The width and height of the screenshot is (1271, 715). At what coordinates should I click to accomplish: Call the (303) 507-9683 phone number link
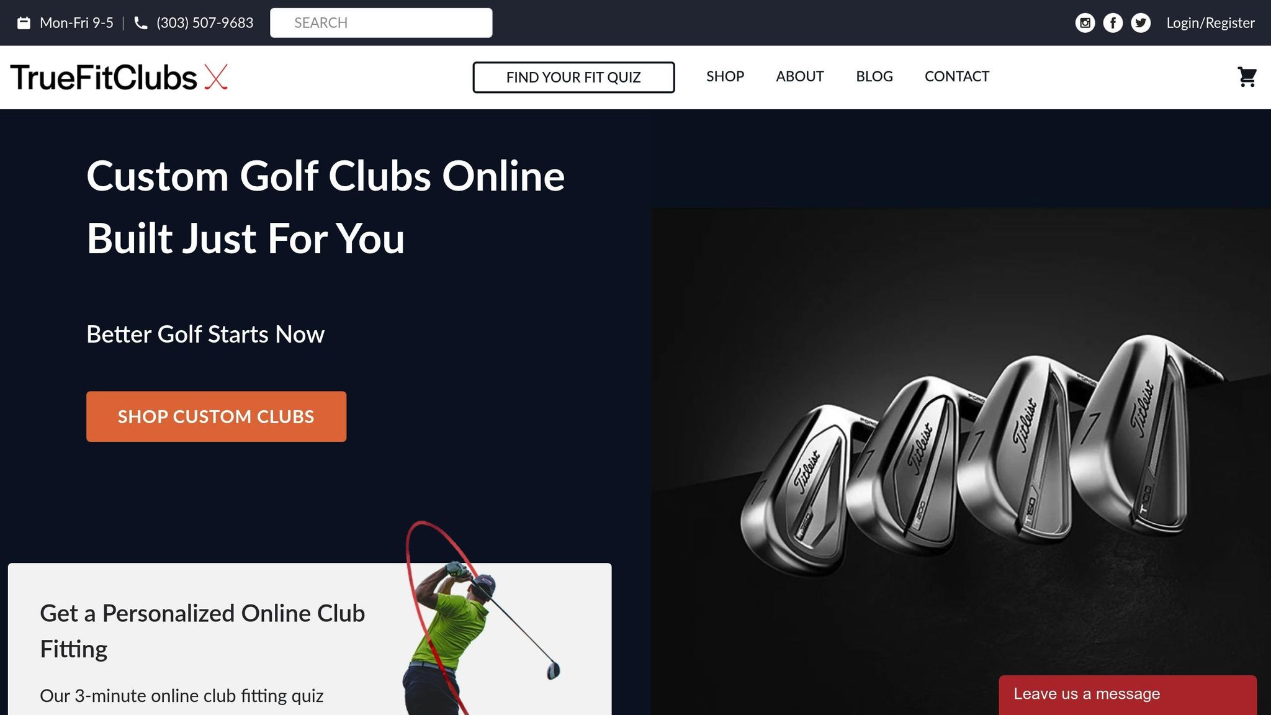point(205,23)
